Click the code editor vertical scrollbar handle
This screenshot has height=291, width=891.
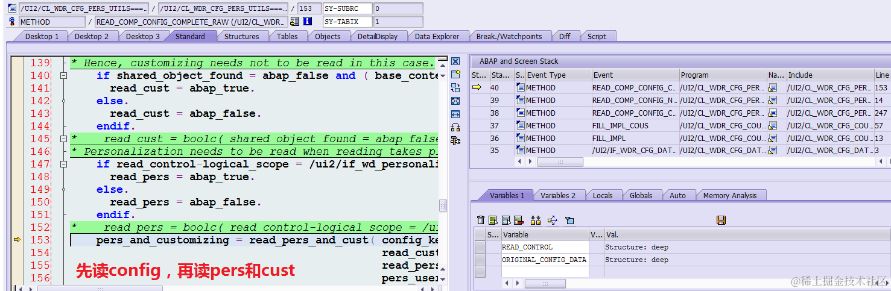(443, 205)
